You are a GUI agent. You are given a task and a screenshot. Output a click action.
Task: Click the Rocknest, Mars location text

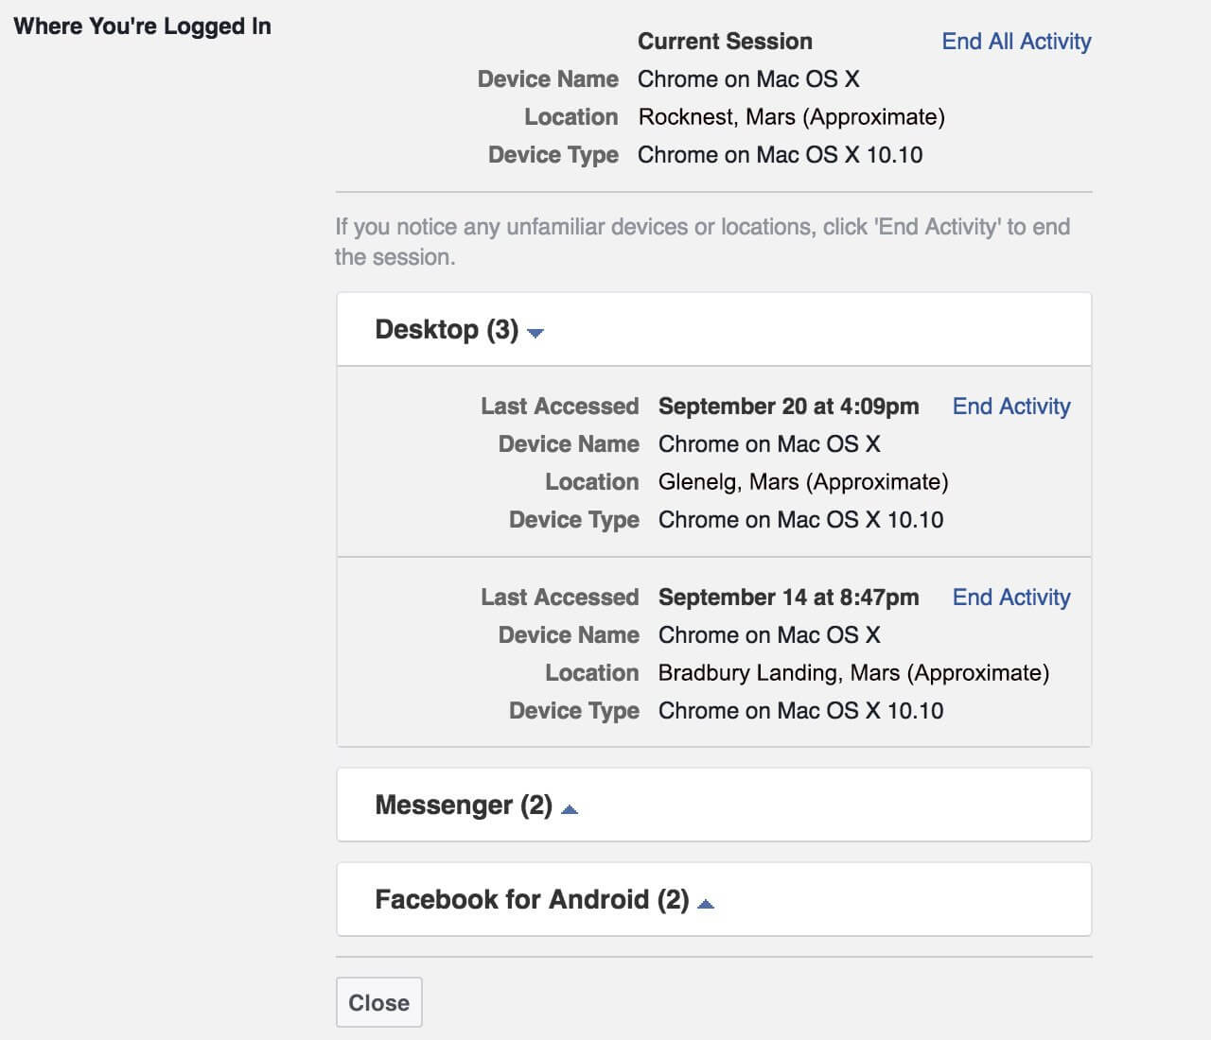(x=791, y=117)
